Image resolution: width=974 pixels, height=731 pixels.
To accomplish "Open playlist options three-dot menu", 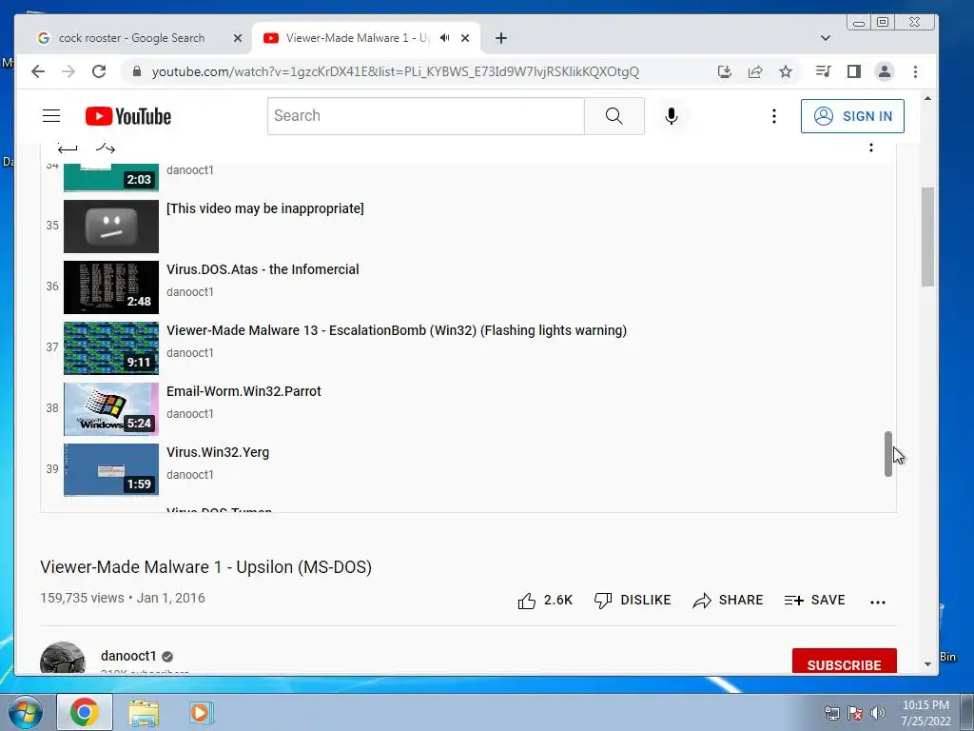I will pos(871,148).
